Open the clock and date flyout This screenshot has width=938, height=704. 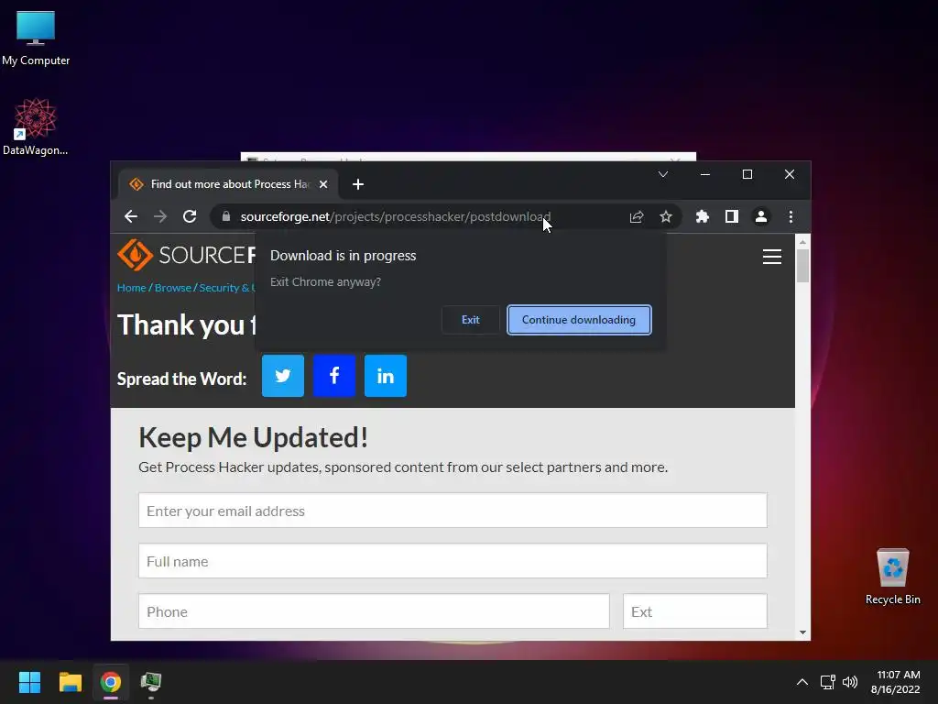(x=896, y=682)
